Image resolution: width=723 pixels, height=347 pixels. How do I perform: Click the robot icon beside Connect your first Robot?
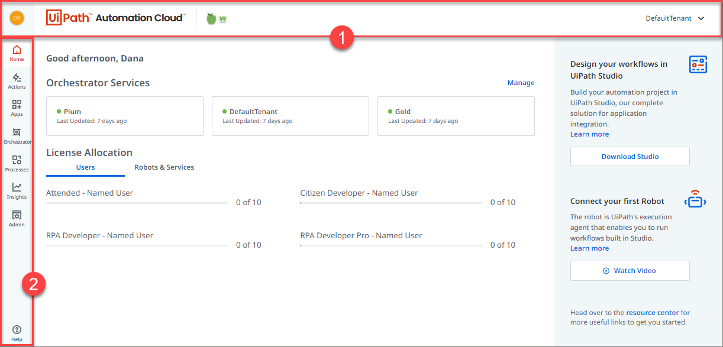click(x=695, y=200)
